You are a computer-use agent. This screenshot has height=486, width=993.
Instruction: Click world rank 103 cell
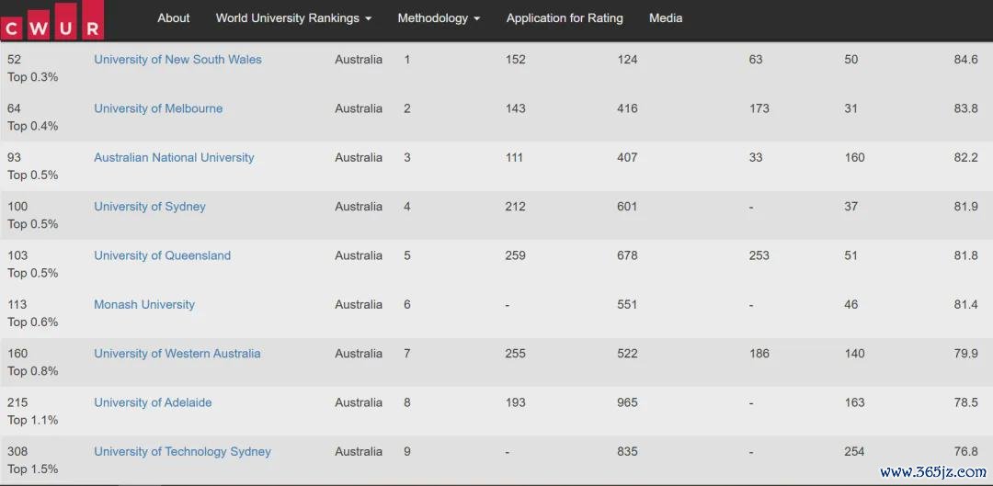coord(17,255)
